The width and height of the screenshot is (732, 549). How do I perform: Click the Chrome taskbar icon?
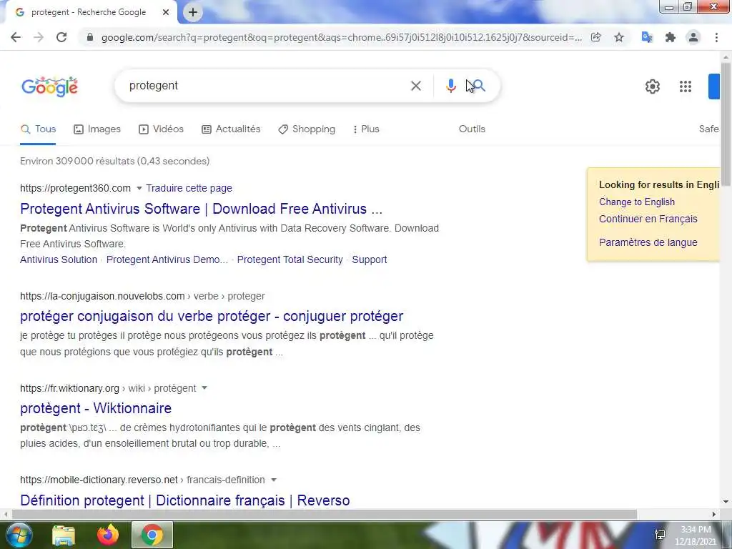pyautogui.click(x=152, y=535)
